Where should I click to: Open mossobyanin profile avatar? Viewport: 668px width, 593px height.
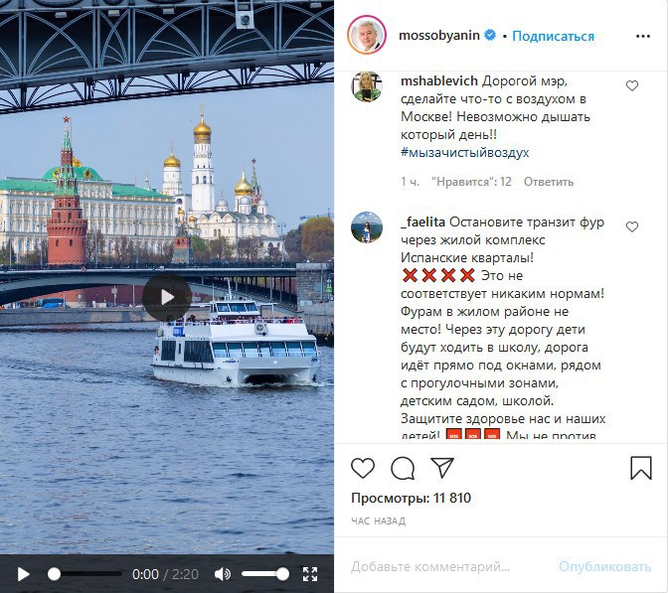point(367,35)
